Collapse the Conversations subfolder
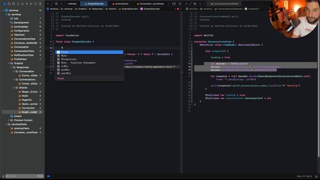This screenshot has width=320, height=180. point(14,79)
